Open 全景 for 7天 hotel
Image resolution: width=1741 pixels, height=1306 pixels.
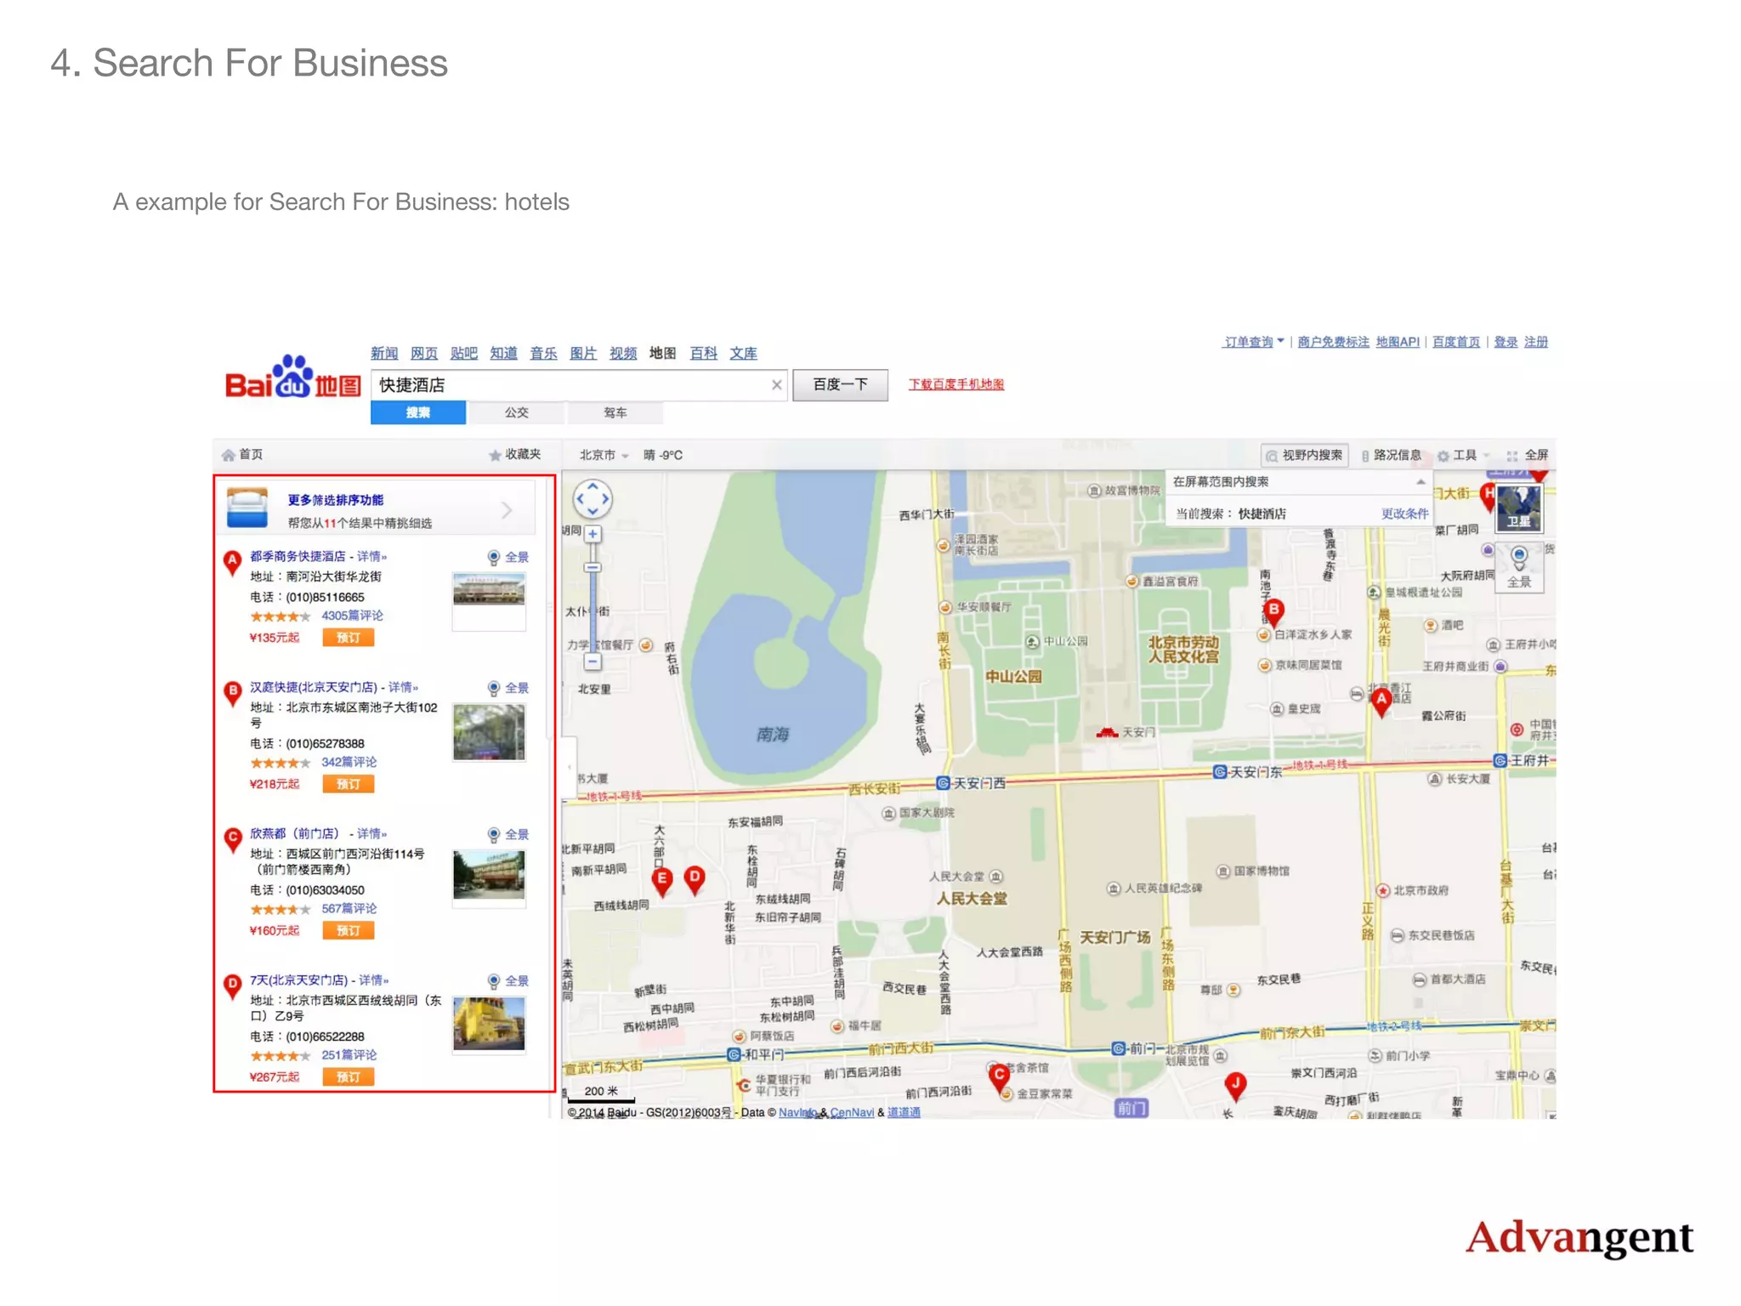tap(508, 980)
